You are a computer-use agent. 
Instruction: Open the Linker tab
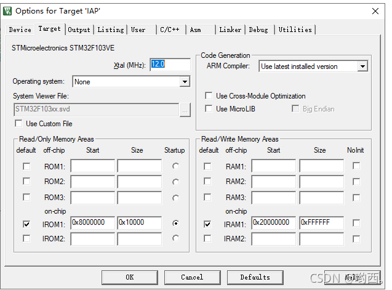[x=230, y=30]
